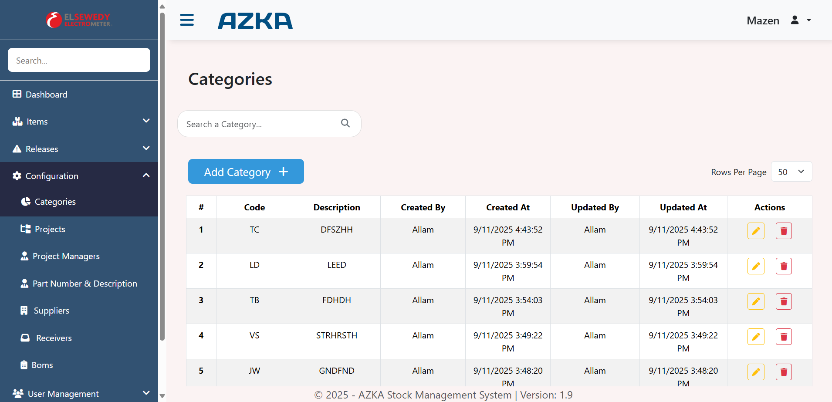Delete the LD category using trash icon
Screen dimensions: 832x402
[783, 266]
